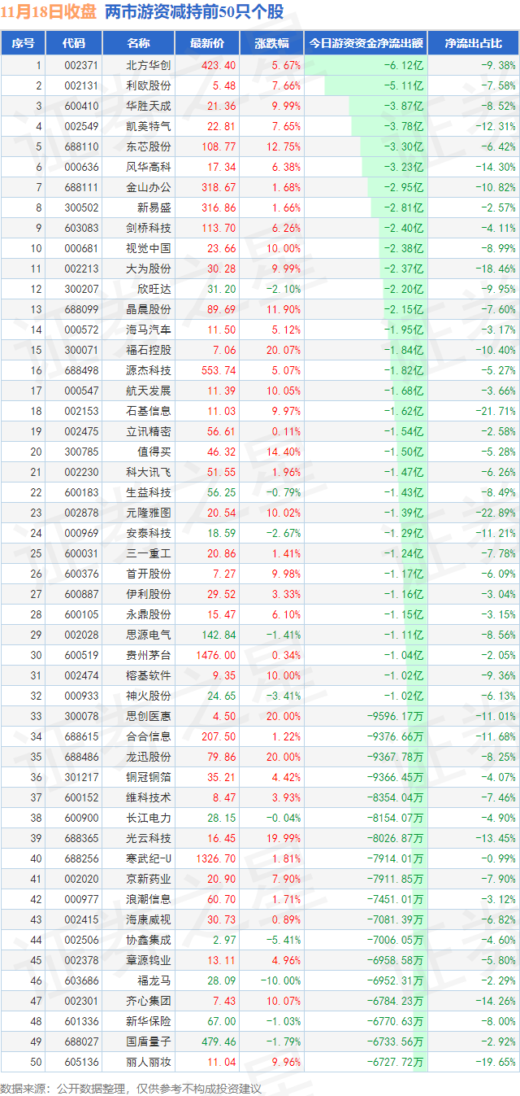The width and height of the screenshot is (520, 1096).
Task: Open stock code 688111 for 金山办公
Action: coord(81,187)
